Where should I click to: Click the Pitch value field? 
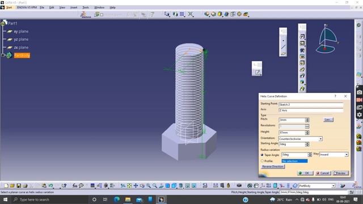point(292,120)
